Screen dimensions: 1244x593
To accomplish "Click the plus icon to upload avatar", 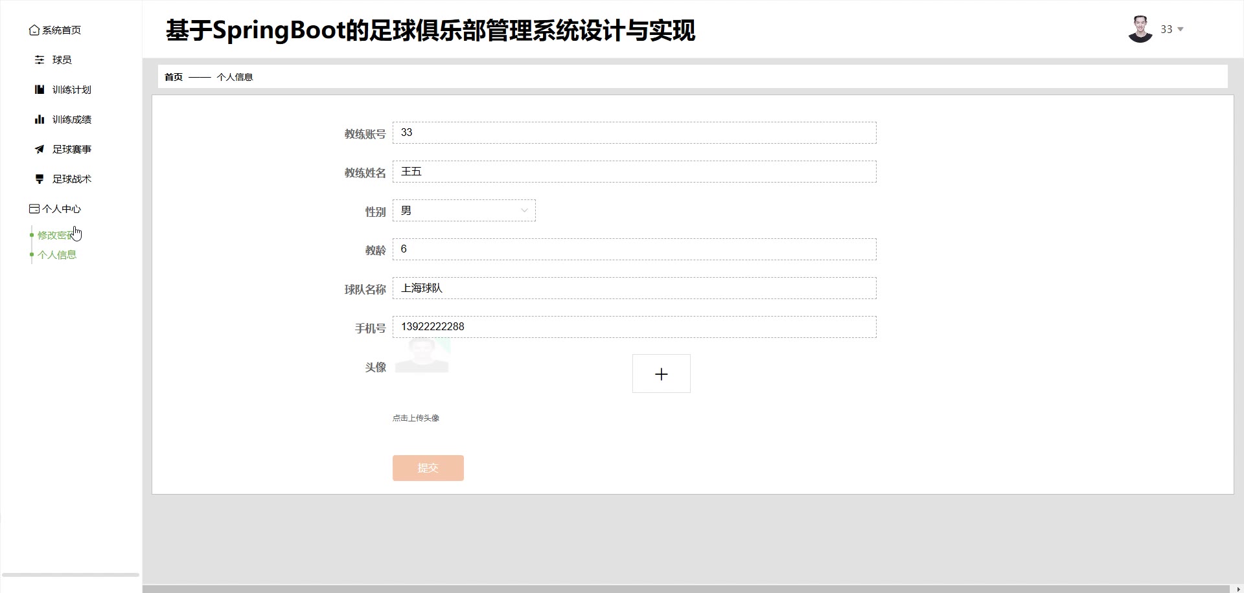I will (x=662, y=374).
